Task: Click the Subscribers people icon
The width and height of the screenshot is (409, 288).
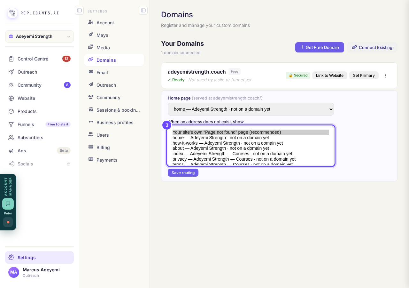Action: coord(11,138)
